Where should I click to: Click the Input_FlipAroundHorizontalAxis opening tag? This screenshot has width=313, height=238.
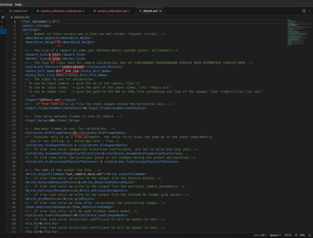click(x=54, y=108)
